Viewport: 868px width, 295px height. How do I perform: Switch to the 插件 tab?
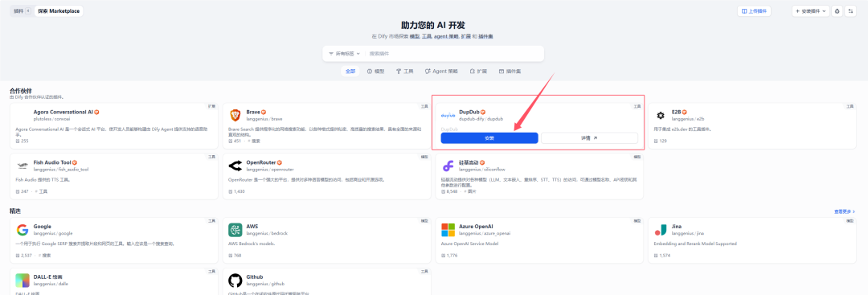coord(22,11)
